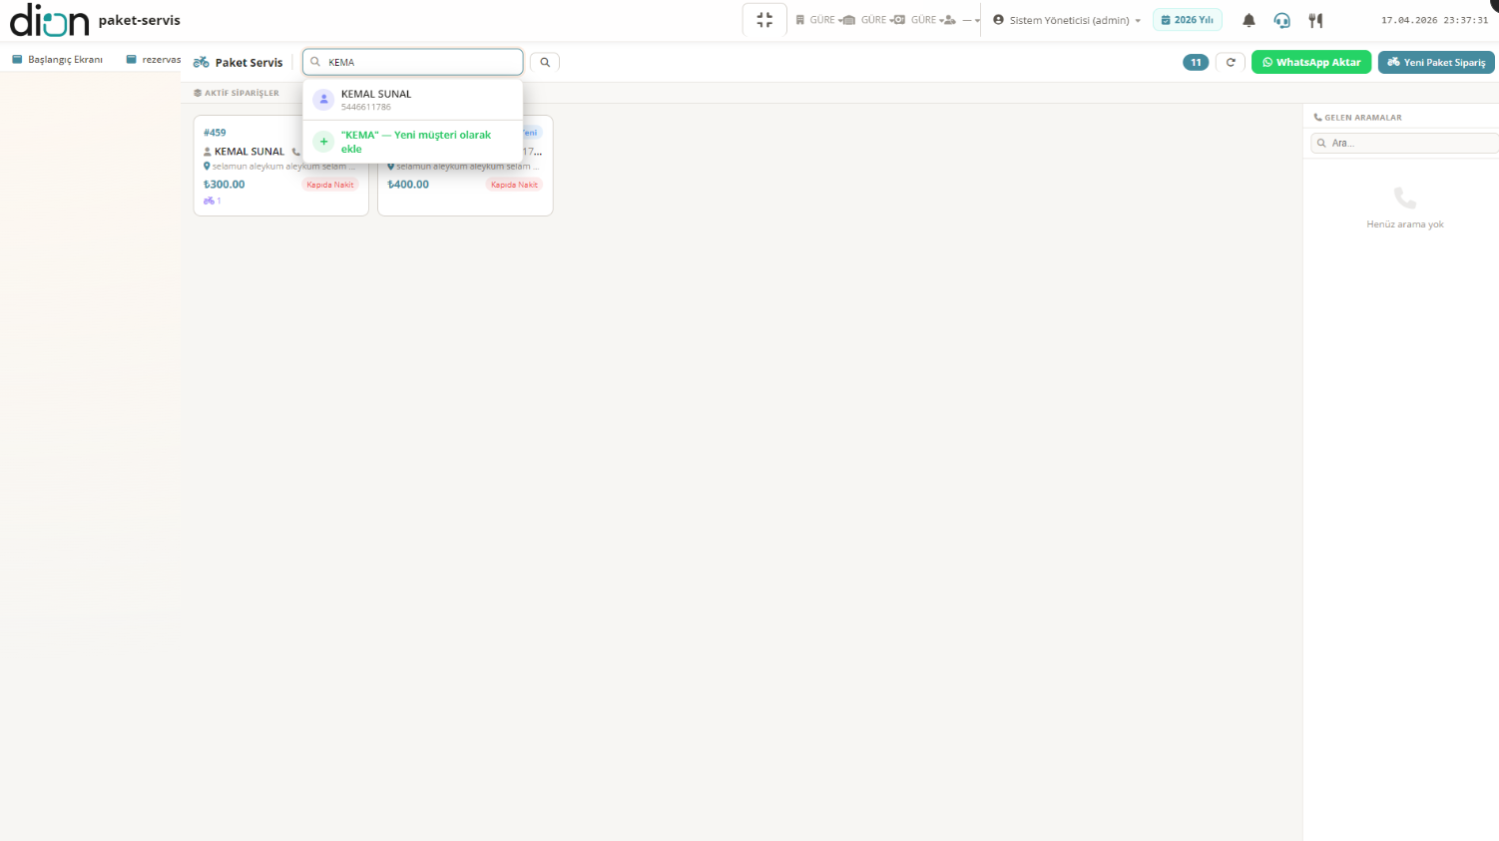Click the order count badge 11

click(1196, 62)
